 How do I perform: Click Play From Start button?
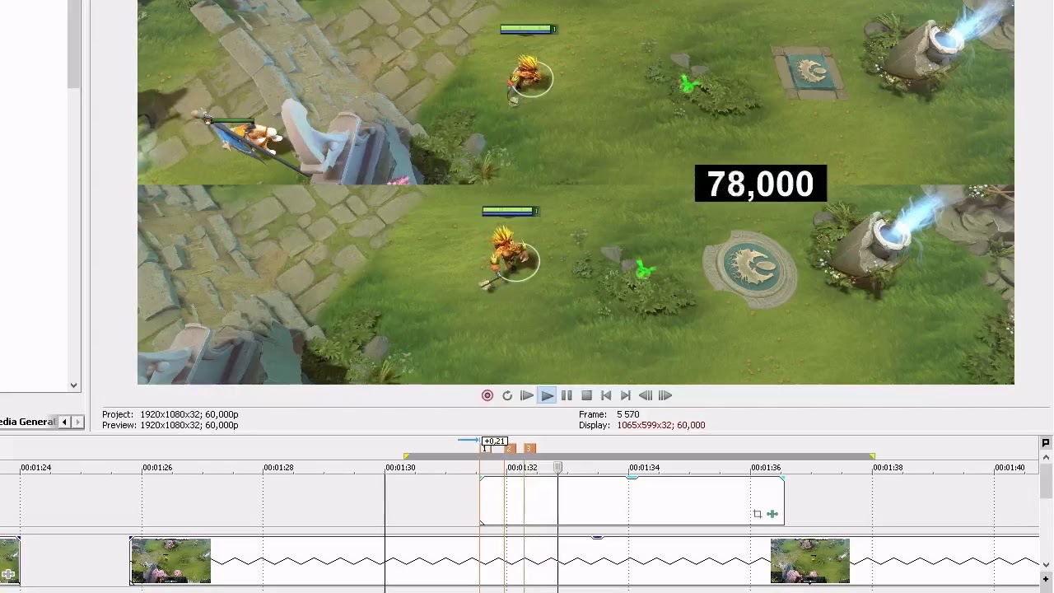527,396
